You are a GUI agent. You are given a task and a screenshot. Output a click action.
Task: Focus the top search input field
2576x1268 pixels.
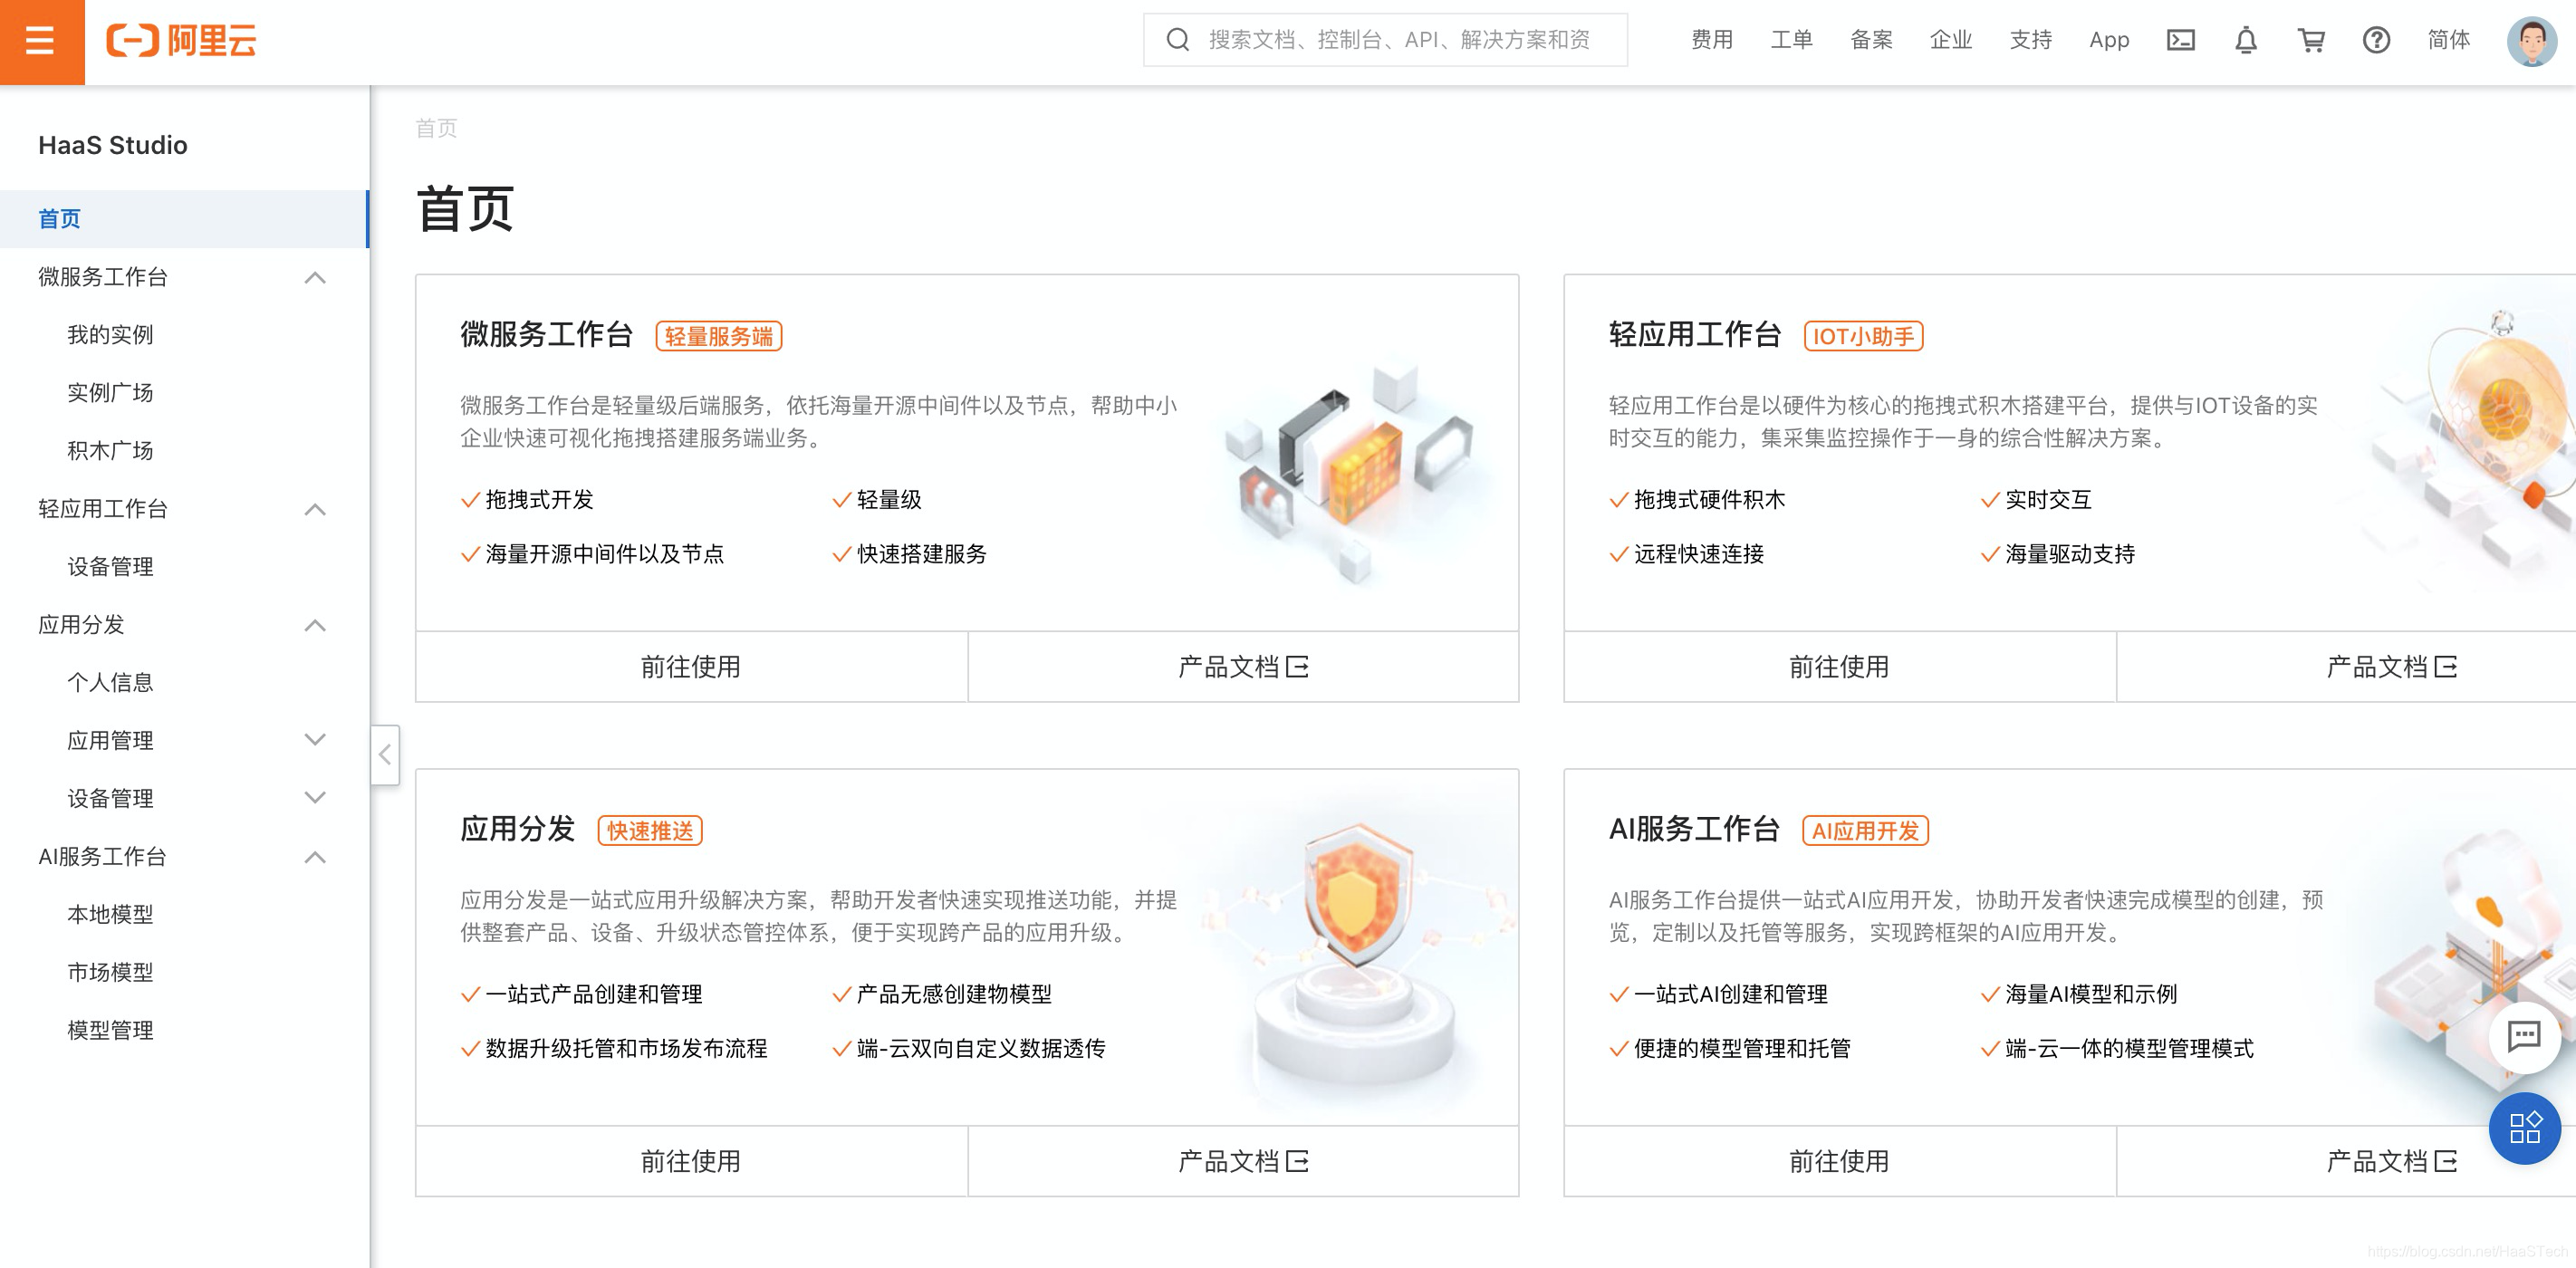(1385, 40)
